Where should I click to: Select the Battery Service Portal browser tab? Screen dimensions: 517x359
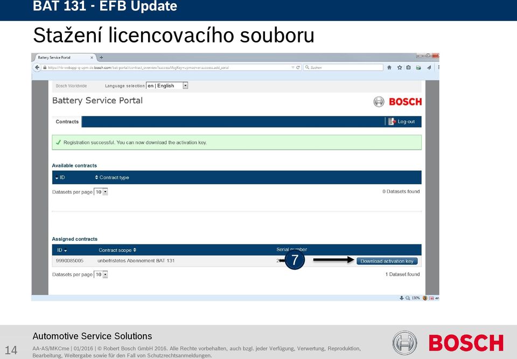pyautogui.click(x=64, y=58)
